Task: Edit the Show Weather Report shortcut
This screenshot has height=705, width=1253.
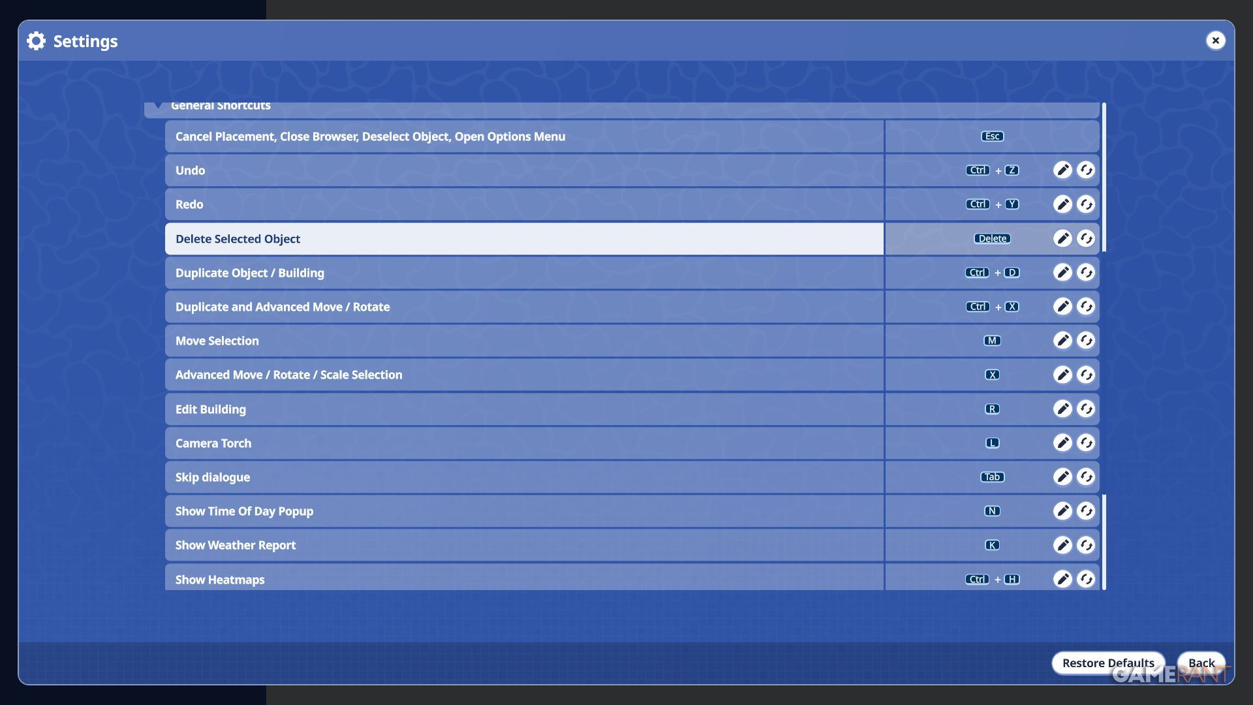Action: pyautogui.click(x=1062, y=545)
